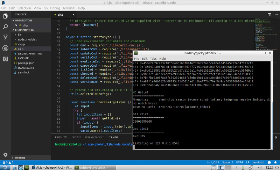This screenshot has width=280, height=170.
Task: Open the Explorer view in activity bar
Action: pos(5,16)
